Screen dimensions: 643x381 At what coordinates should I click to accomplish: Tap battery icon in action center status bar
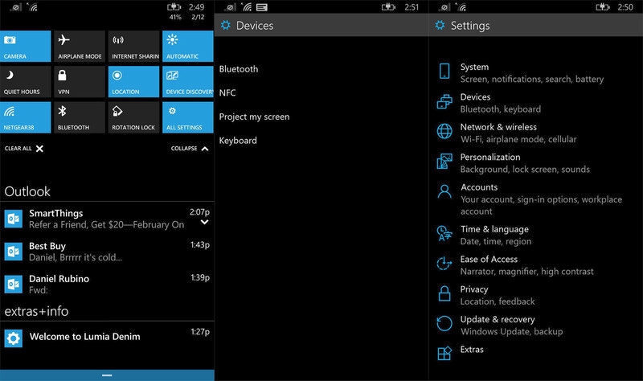click(x=174, y=7)
